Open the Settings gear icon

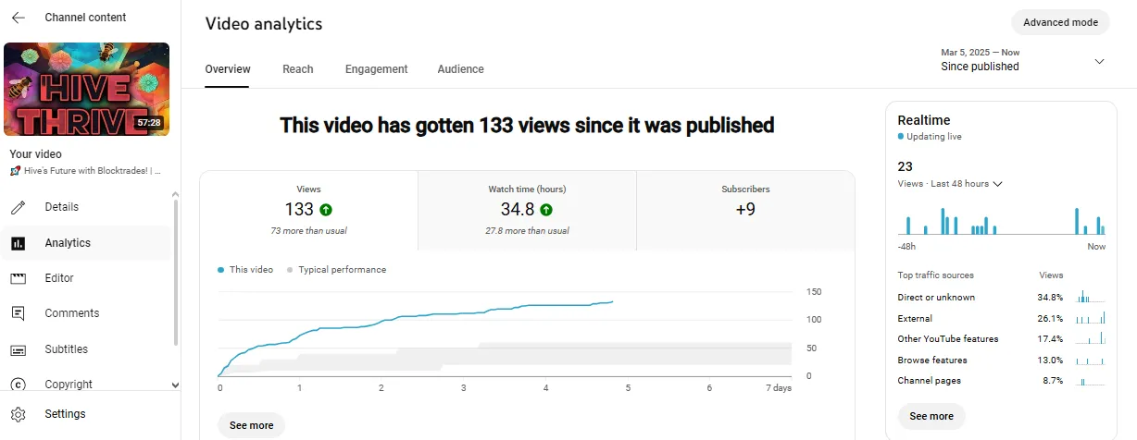[x=19, y=414]
